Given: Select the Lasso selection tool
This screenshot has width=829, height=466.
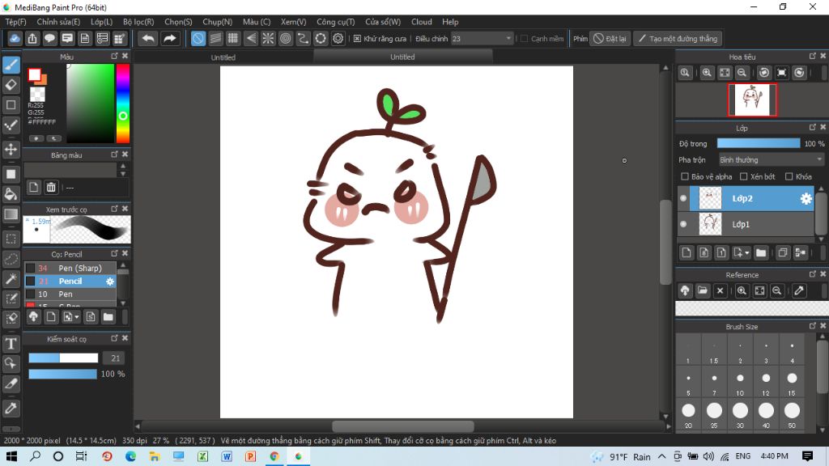Looking at the screenshot, I should [11, 259].
